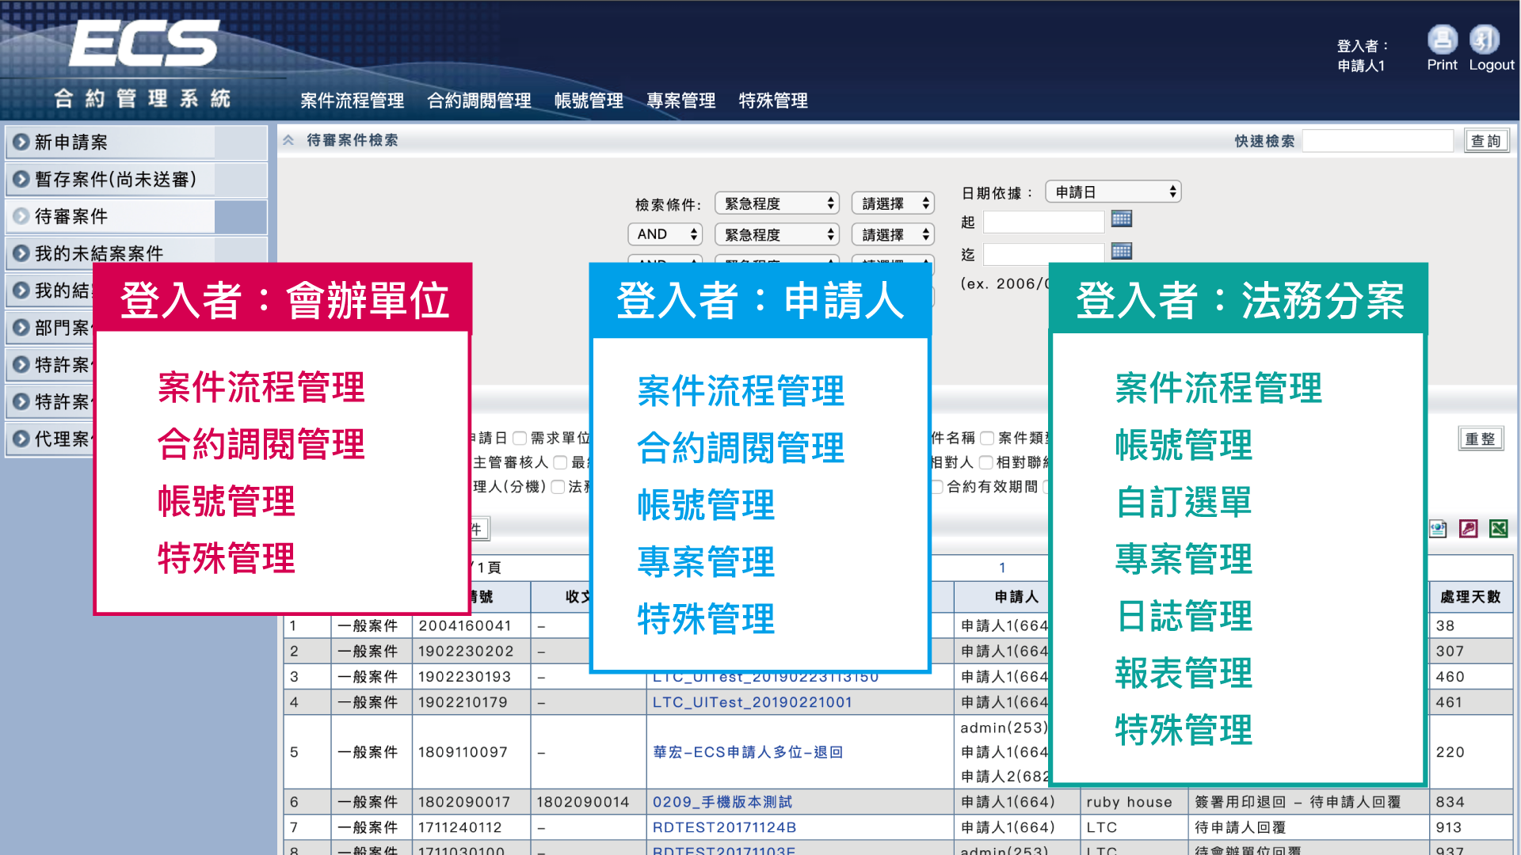Screen dimensions: 1521x855
Task: Go to results page 1 link
Action: (x=1002, y=568)
